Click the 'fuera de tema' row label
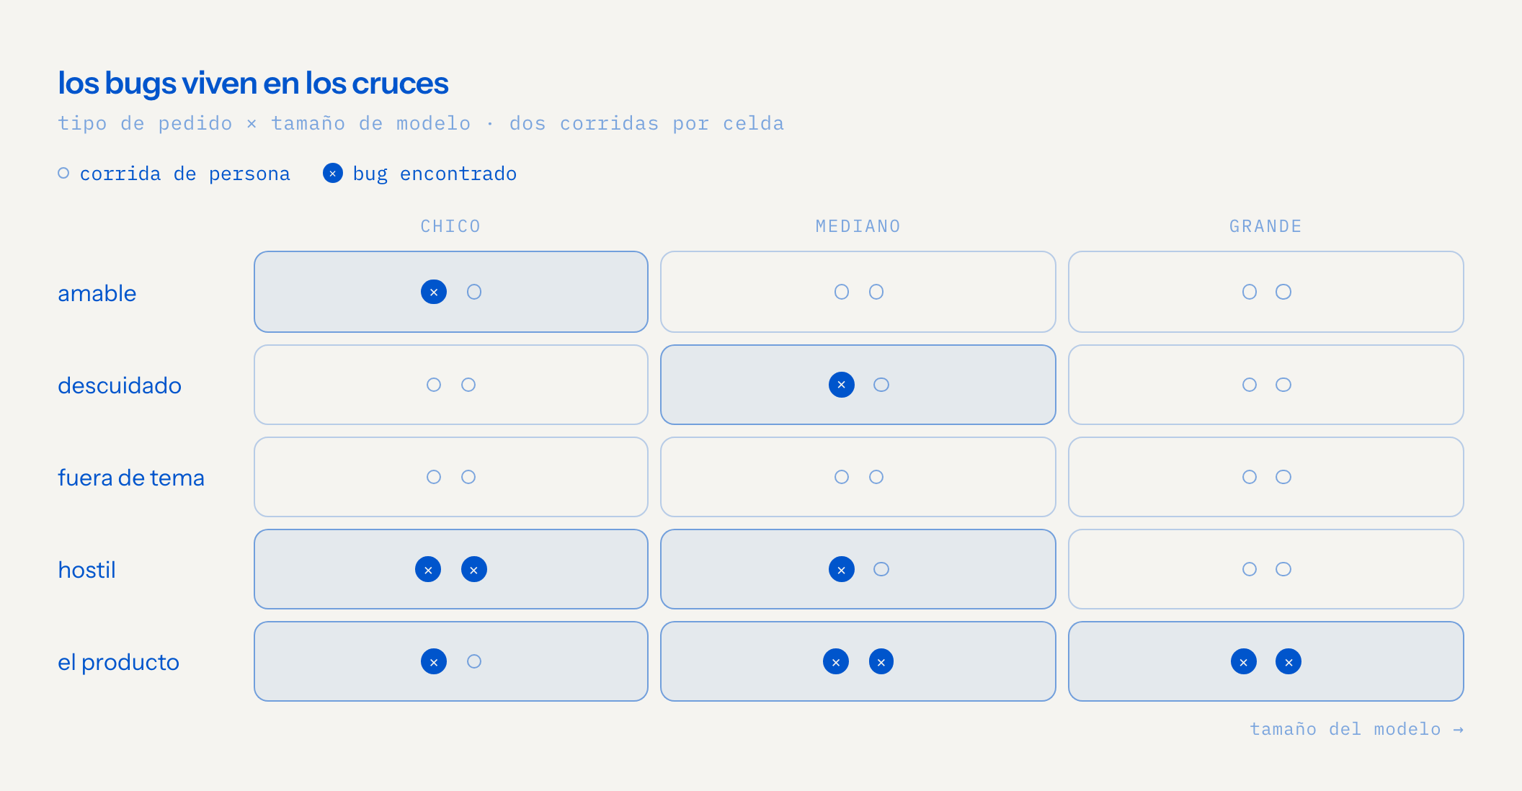Viewport: 1522px width, 791px height. pyautogui.click(x=131, y=478)
